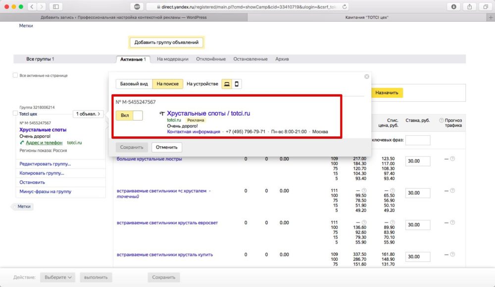Image resolution: width=495 pixels, height=287 pixels.
Task: Check the Totci цех group checkbox
Action: [x=15, y=114]
